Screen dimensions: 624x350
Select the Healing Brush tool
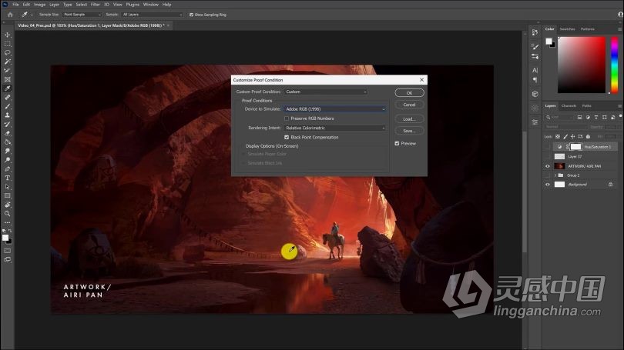coord(7,98)
